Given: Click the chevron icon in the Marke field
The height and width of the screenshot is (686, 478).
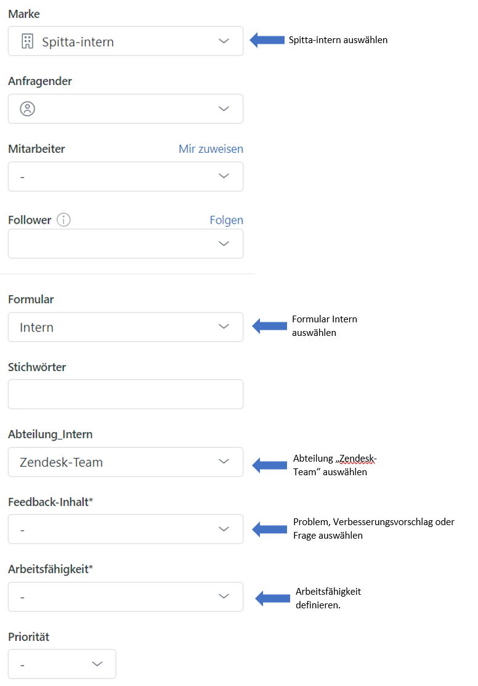Looking at the screenshot, I should point(224,41).
